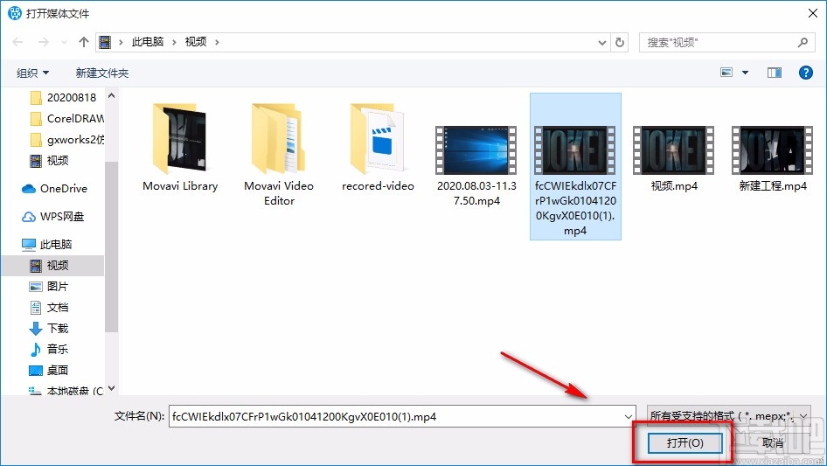
Task: Click the 打开(O) button
Action: point(685,442)
